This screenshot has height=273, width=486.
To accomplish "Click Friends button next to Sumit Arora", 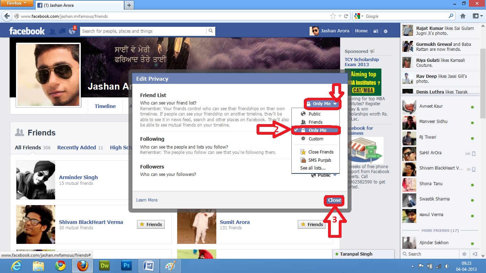I will click(x=312, y=224).
